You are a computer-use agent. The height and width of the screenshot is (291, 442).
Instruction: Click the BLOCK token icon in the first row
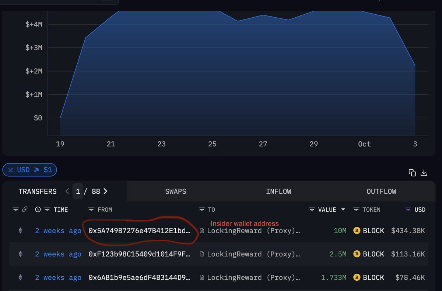356,230
